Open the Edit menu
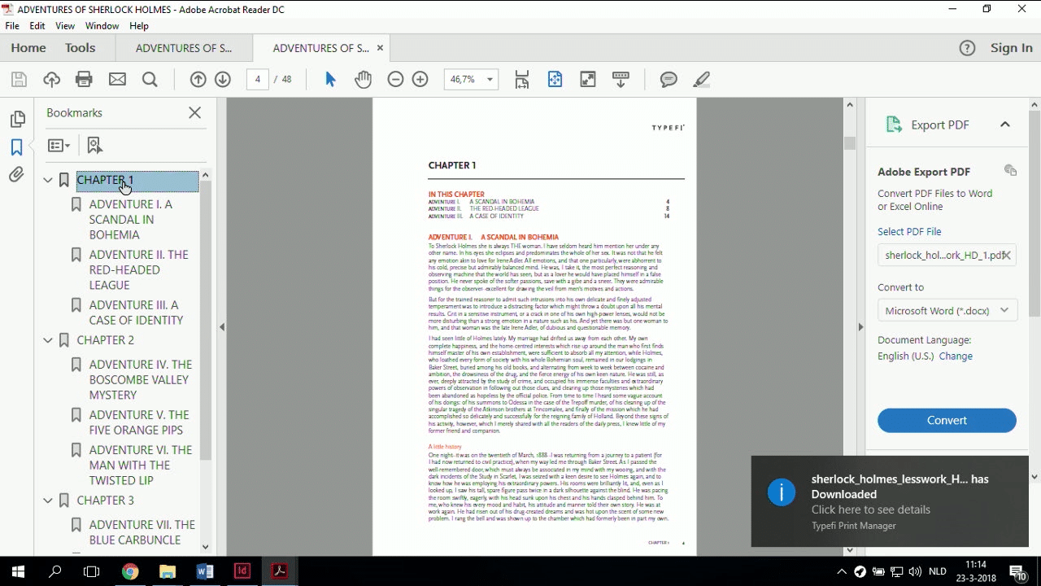The width and height of the screenshot is (1041, 586). 37,26
